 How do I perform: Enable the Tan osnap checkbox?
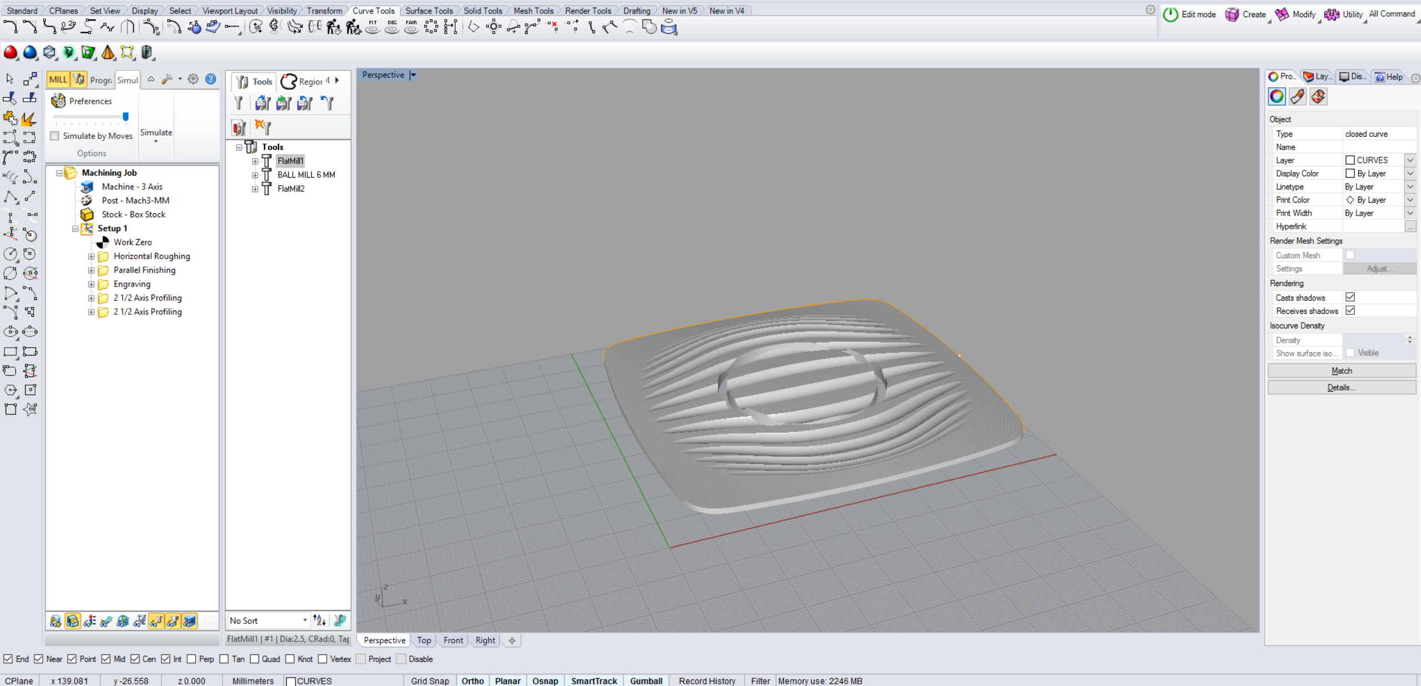(x=224, y=659)
